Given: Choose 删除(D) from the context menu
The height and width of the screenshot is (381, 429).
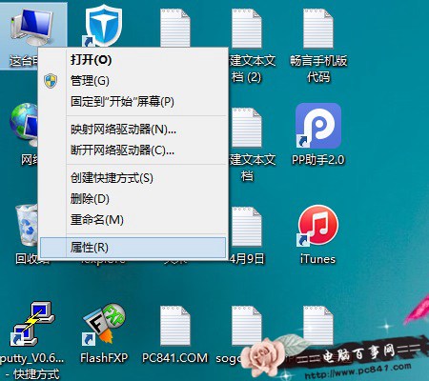Looking at the screenshot, I should (133, 199).
